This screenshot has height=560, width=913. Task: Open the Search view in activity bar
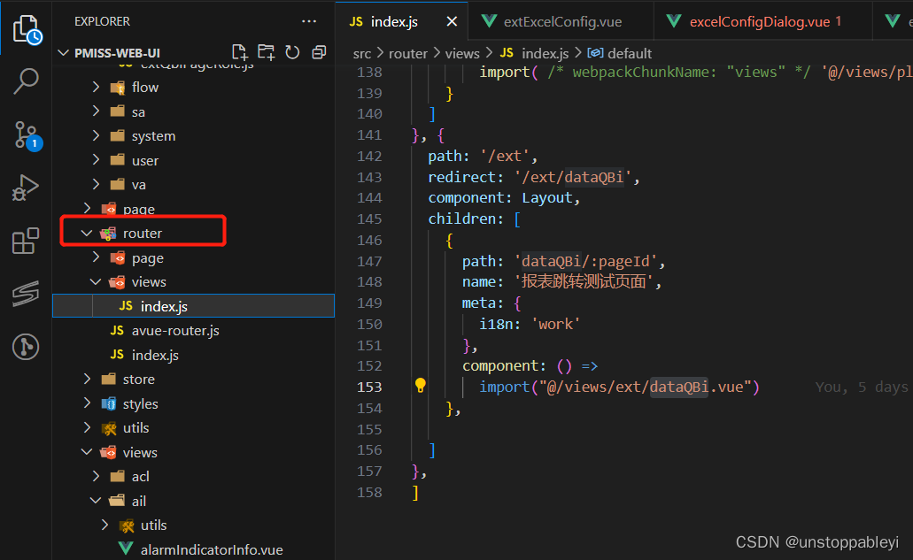pyautogui.click(x=26, y=81)
